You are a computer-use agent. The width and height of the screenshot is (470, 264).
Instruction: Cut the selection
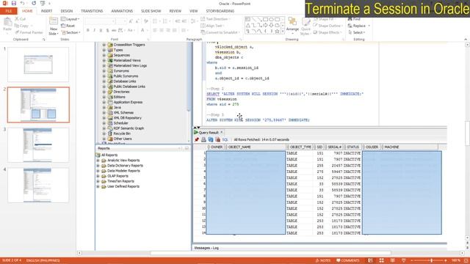click(21, 19)
